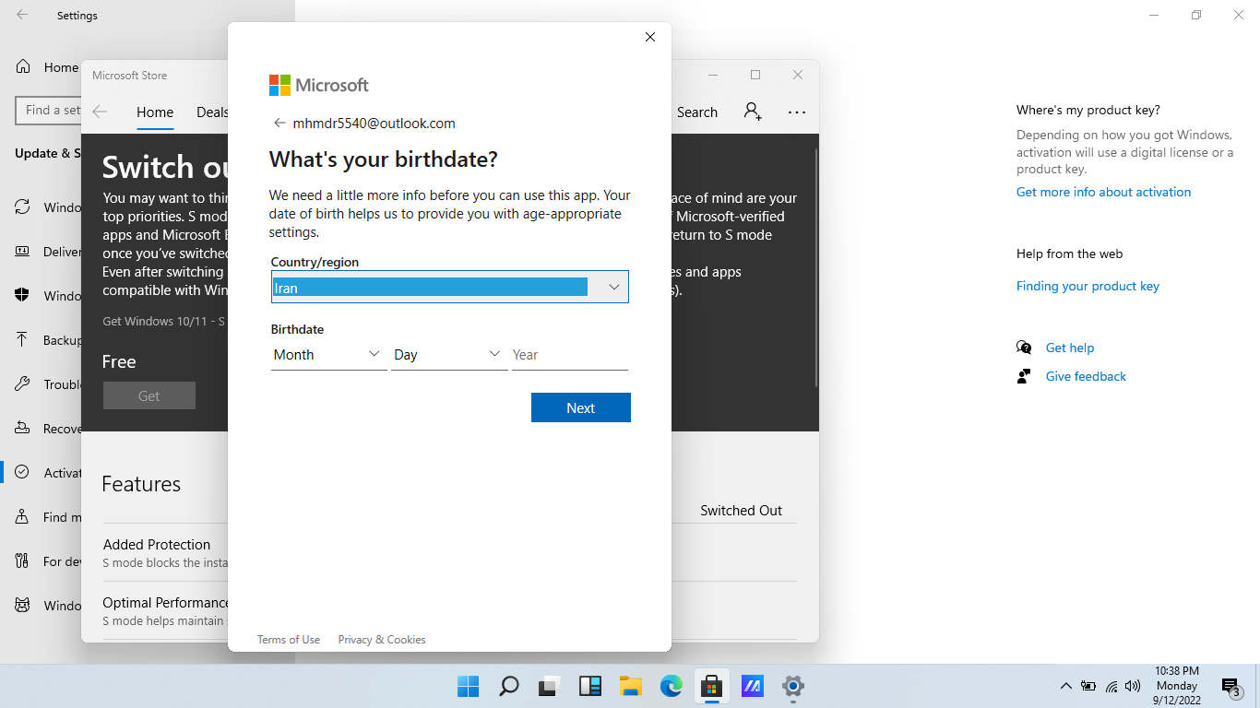The image size is (1260, 708).
Task: Open the Privacy & Cookies link
Action: pos(382,640)
